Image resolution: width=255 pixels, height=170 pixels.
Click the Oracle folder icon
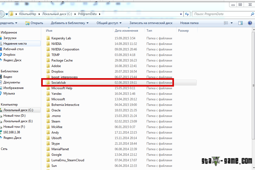pyautogui.click(x=48, y=110)
